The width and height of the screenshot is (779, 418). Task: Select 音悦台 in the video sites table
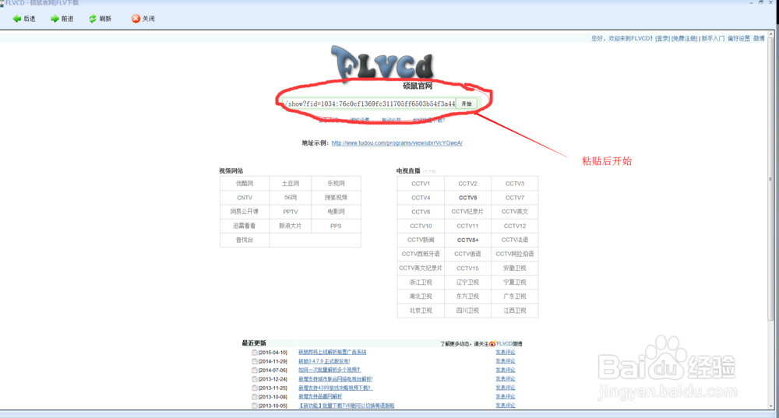coord(245,240)
